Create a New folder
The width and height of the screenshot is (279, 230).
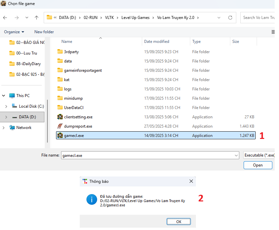44,32
